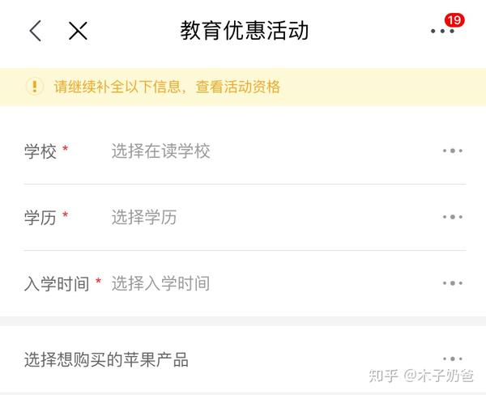The width and height of the screenshot is (486, 395).
Task: Tap the 选择入学时间 field
Action: coord(160,283)
